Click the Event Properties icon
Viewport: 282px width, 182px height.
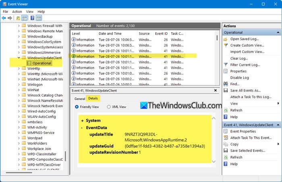point(226,132)
